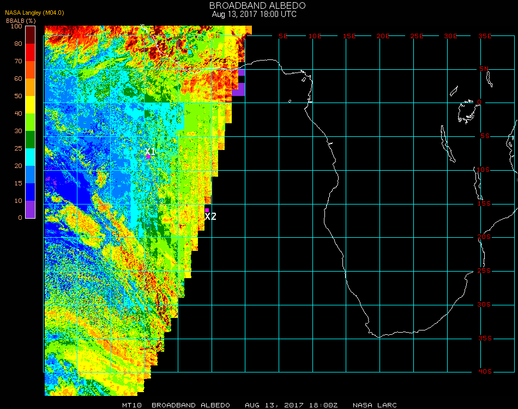Click the BROADBAND ALBEDO title text
518x409 pixels.
[x=257, y=5]
